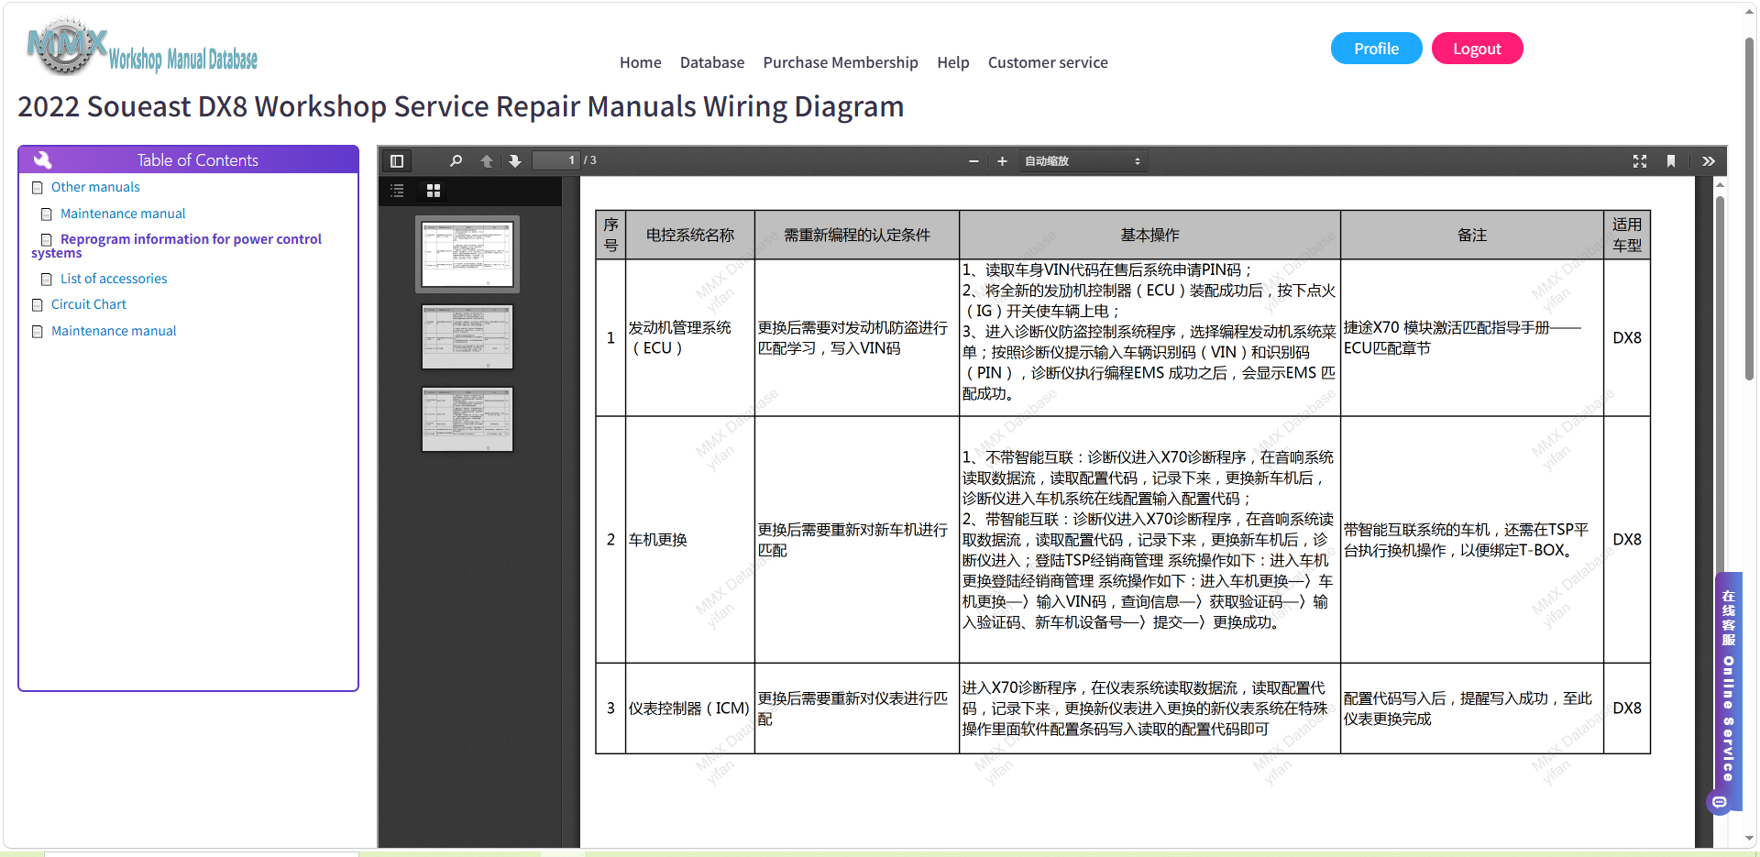Click the pink Logout button
Image resolution: width=1760 pixels, height=857 pixels.
click(x=1477, y=49)
